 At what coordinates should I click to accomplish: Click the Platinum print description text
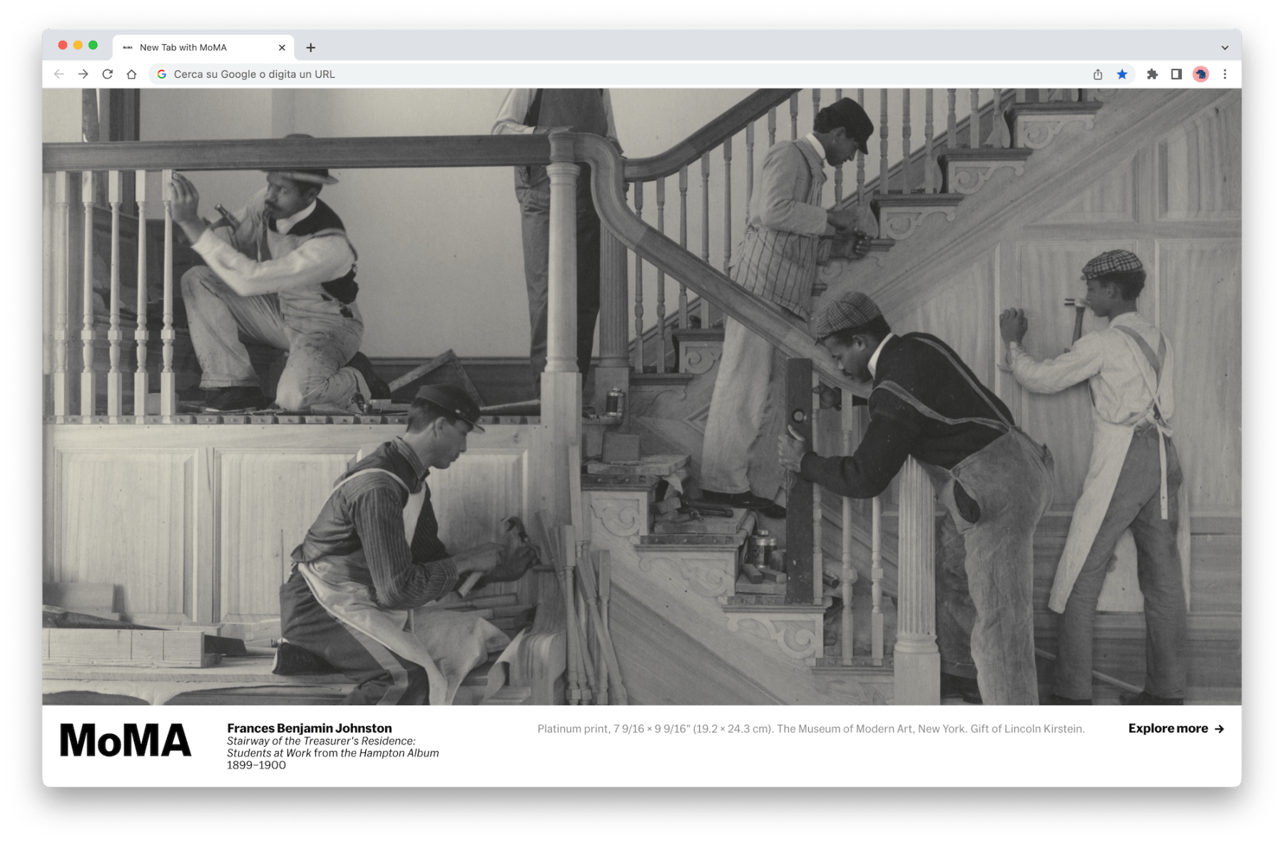[x=811, y=729]
